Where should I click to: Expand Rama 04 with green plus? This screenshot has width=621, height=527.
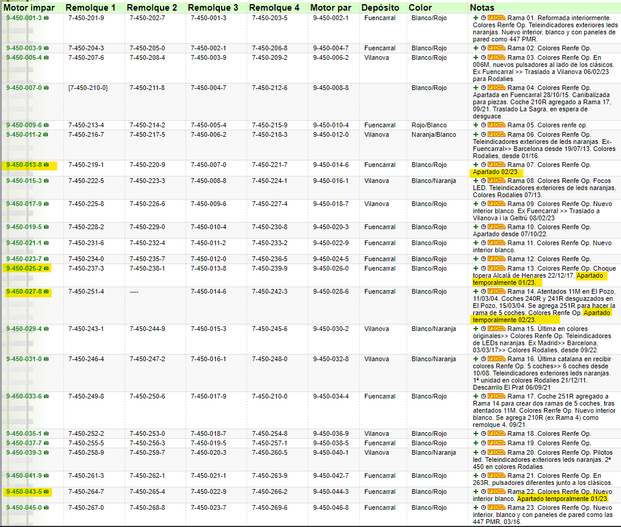click(x=476, y=88)
